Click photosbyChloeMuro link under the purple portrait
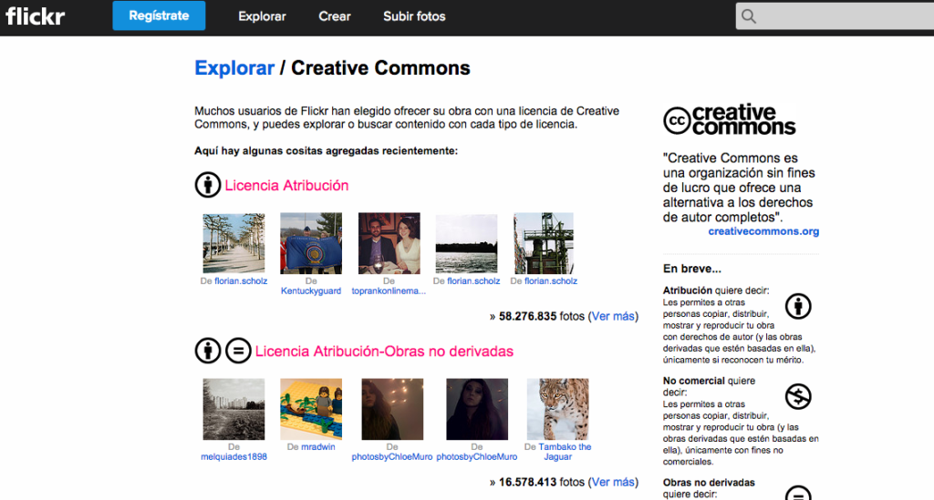The image size is (934, 500). [x=476, y=456]
